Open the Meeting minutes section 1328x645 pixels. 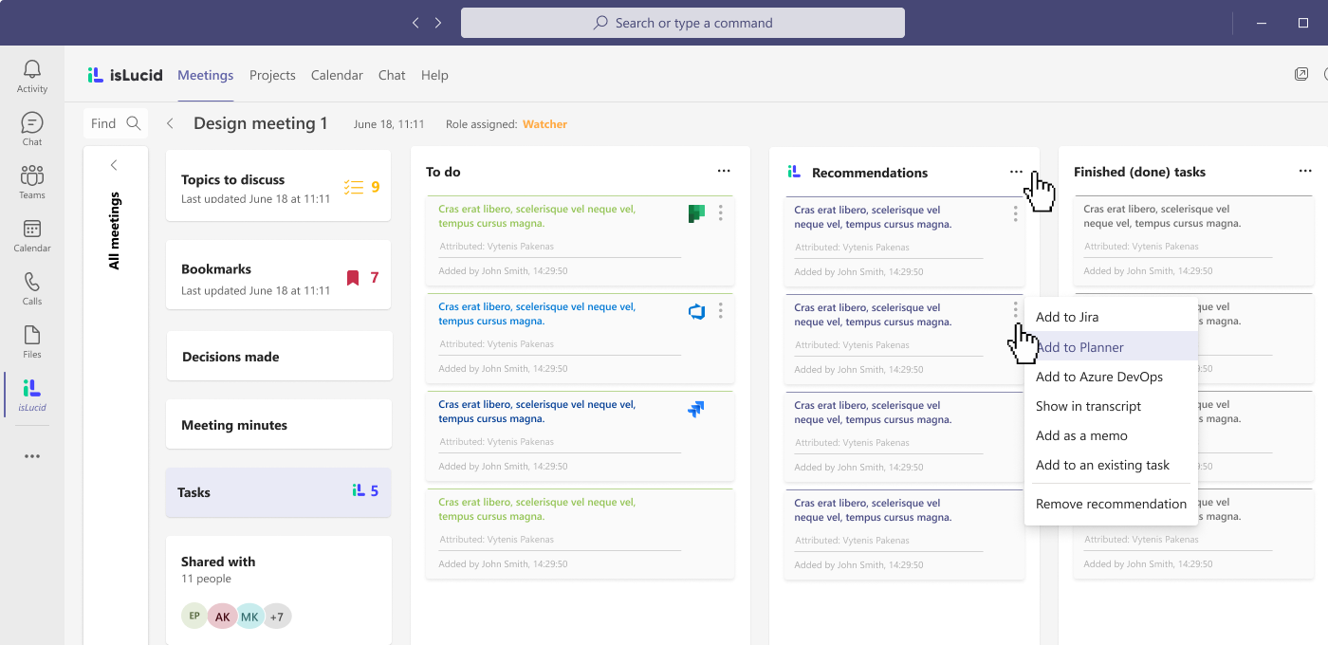279,424
